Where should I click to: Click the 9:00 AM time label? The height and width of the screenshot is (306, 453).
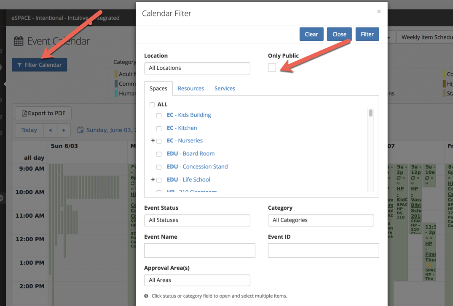[32, 169]
